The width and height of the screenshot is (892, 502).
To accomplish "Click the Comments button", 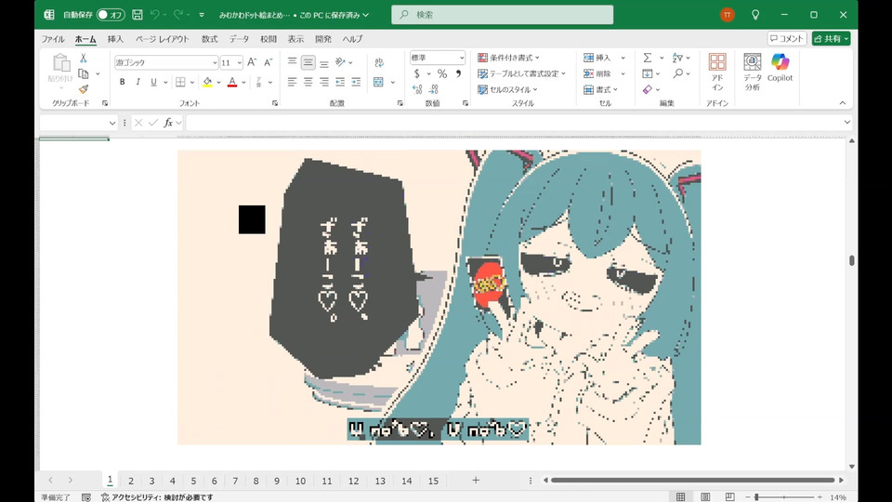I will pos(787,38).
